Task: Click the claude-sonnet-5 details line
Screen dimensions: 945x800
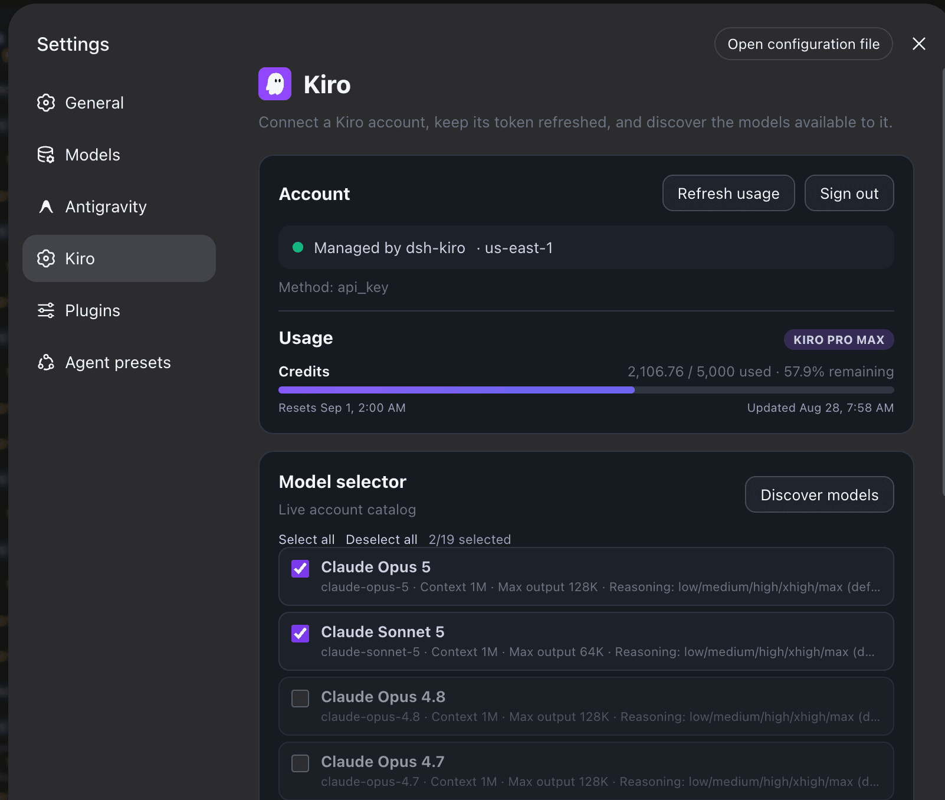Action: [598, 652]
